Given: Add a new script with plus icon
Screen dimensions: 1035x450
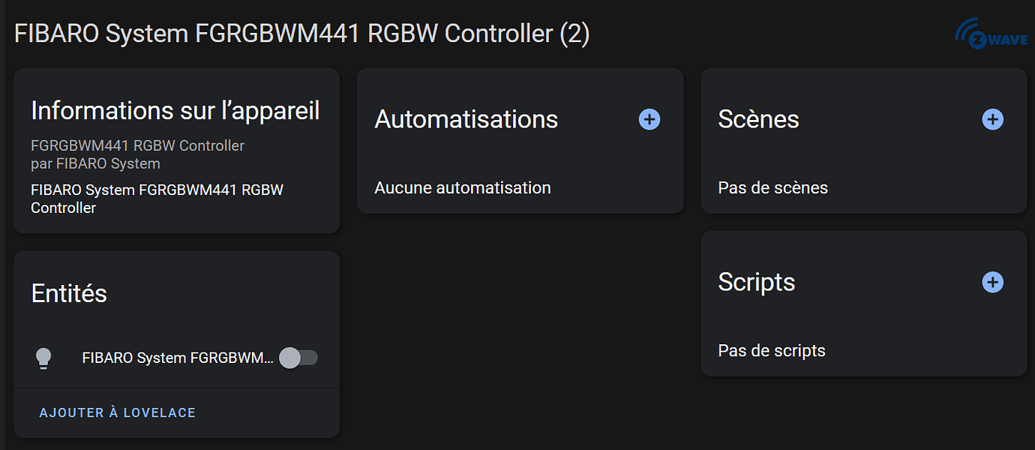Looking at the screenshot, I should click(x=992, y=282).
